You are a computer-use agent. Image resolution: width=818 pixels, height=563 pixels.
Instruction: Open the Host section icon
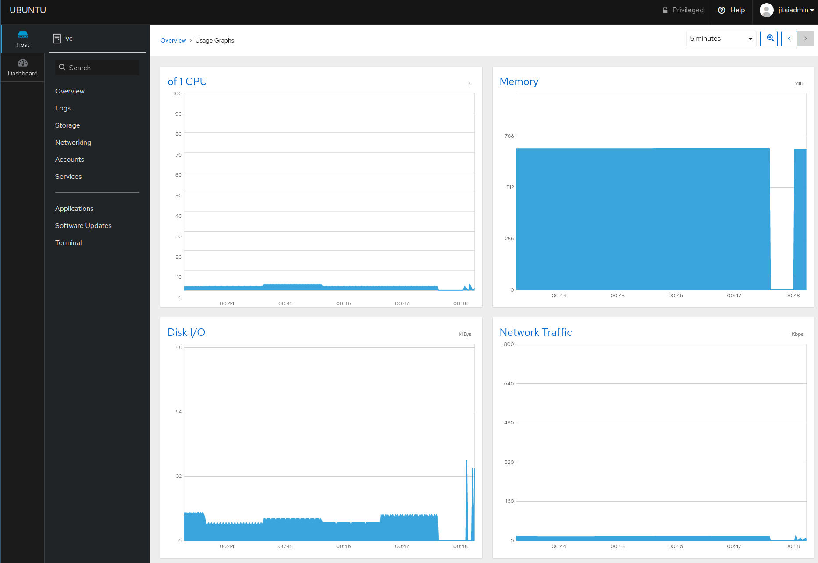[x=23, y=35]
